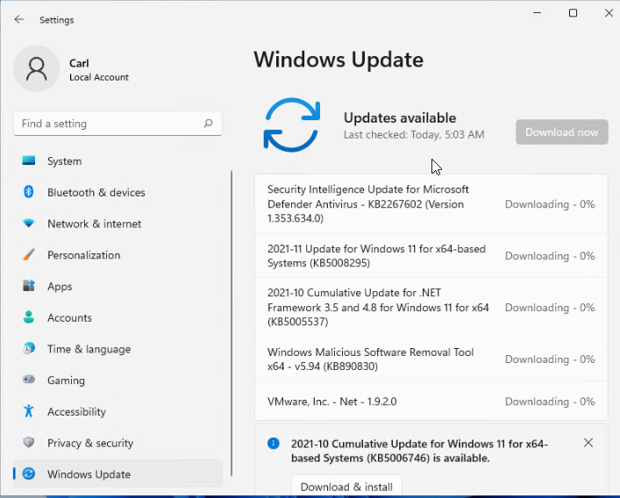Open Accessibility settings
620x498 pixels.
pyautogui.click(x=118, y=411)
